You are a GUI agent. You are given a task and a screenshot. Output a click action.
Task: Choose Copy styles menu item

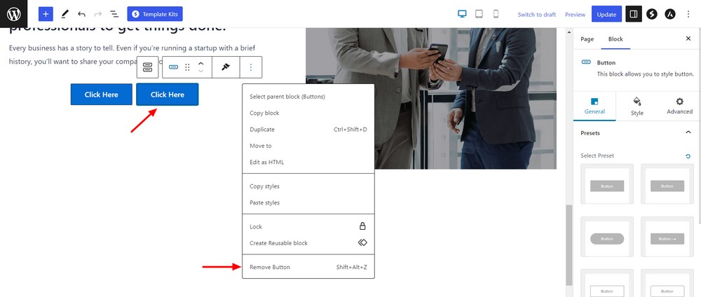click(308, 186)
